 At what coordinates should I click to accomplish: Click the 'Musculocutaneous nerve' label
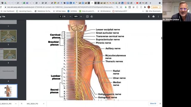(x=115, y=57)
